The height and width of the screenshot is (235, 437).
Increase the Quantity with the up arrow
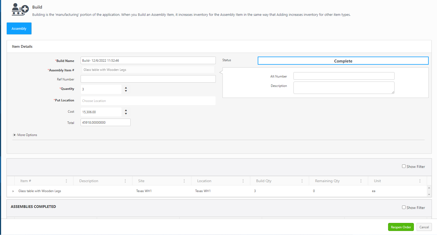tap(126, 88)
